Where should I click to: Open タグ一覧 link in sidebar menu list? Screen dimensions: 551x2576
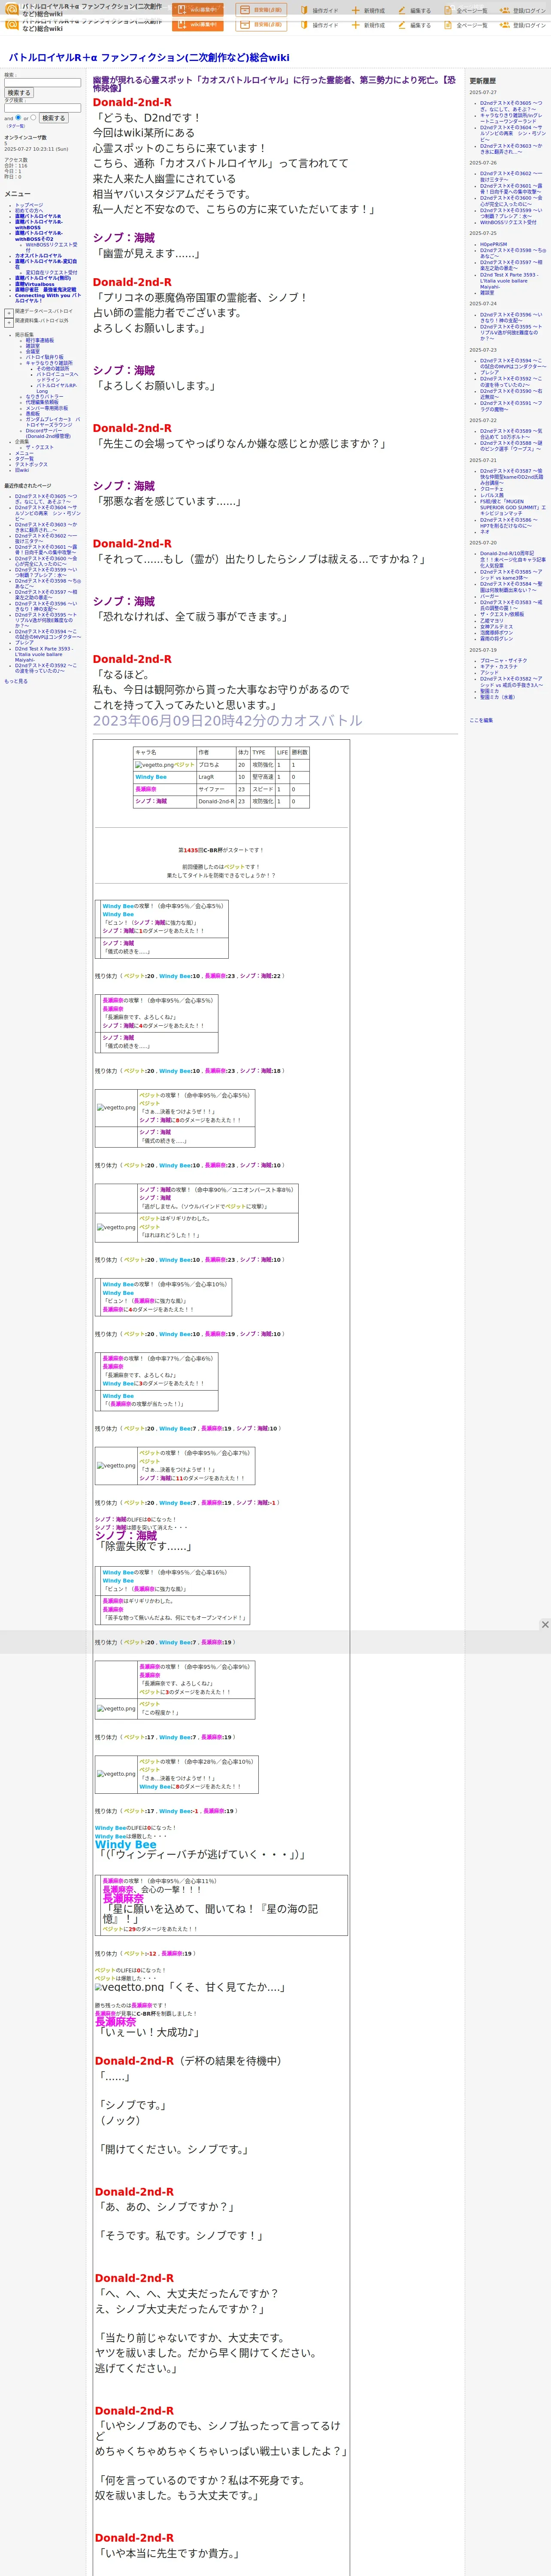click(24, 459)
